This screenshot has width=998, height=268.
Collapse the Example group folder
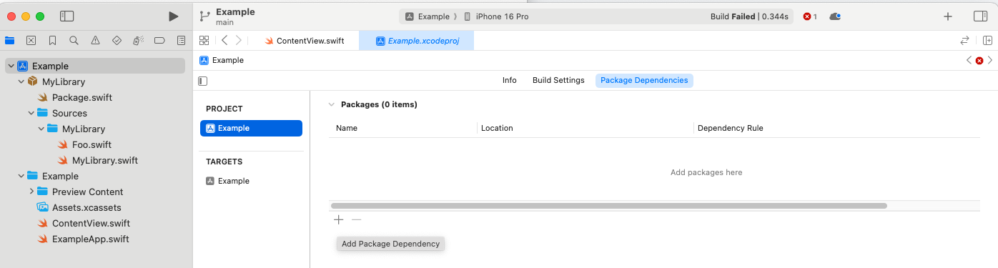point(21,176)
